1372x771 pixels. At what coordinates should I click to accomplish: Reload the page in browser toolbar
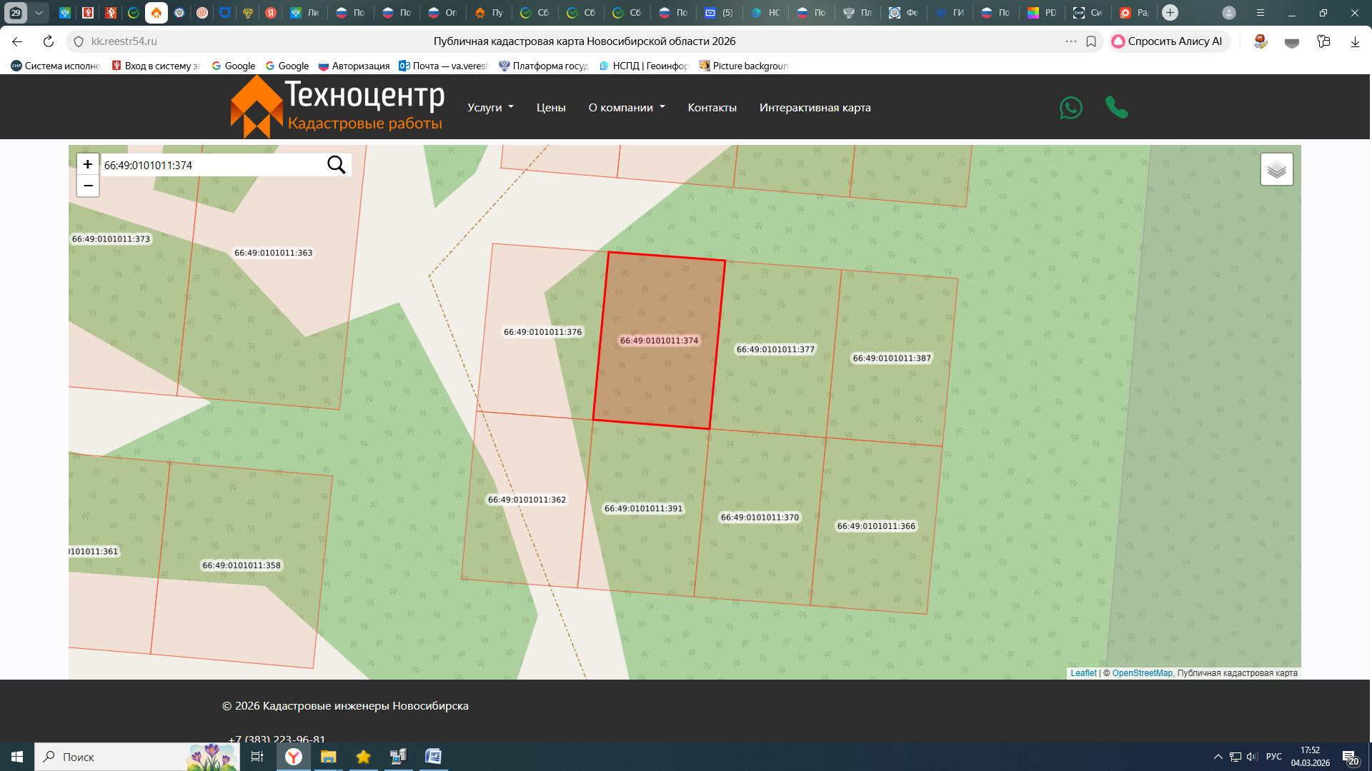(48, 41)
